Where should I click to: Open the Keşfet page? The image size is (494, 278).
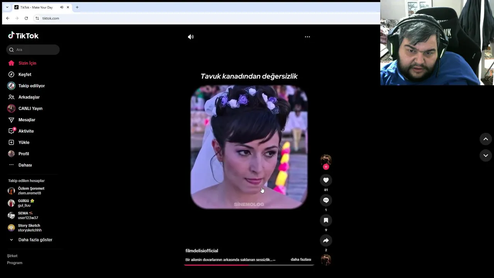point(20,75)
